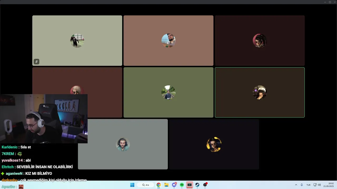The height and width of the screenshot is (189, 337).
Task: Minimize the call window
Action: pos(325,2)
